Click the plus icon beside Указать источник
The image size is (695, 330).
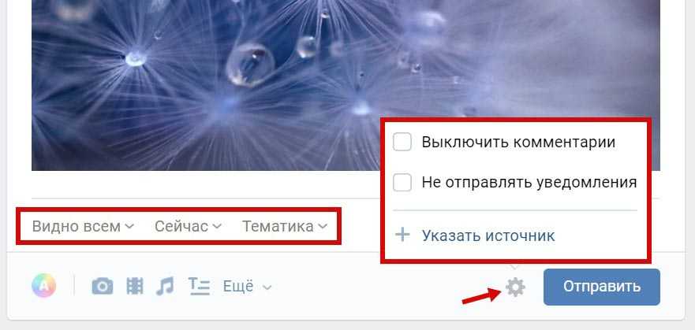point(402,235)
